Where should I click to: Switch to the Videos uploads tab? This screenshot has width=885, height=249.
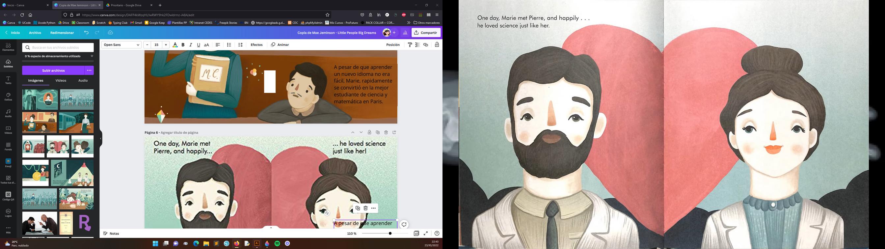pos(61,80)
